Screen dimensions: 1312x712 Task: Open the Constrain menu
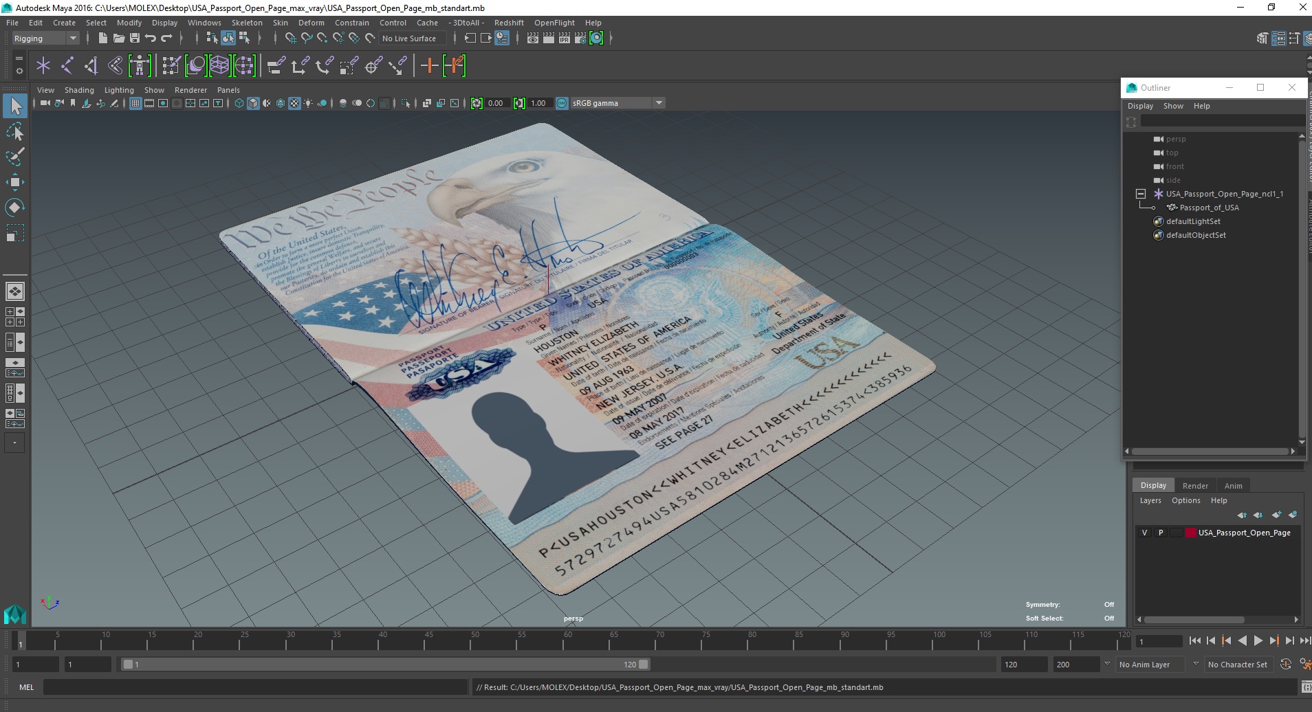[352, 23]
